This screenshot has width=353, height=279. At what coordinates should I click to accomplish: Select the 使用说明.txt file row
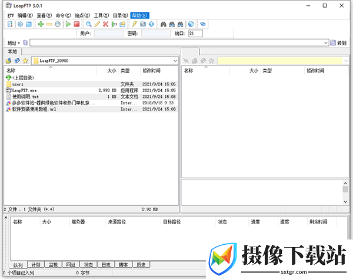(x=91, y=97)
